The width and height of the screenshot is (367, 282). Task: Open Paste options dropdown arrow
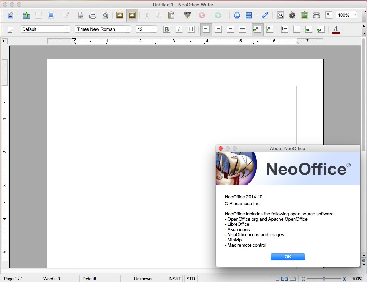tap(179, 15)
